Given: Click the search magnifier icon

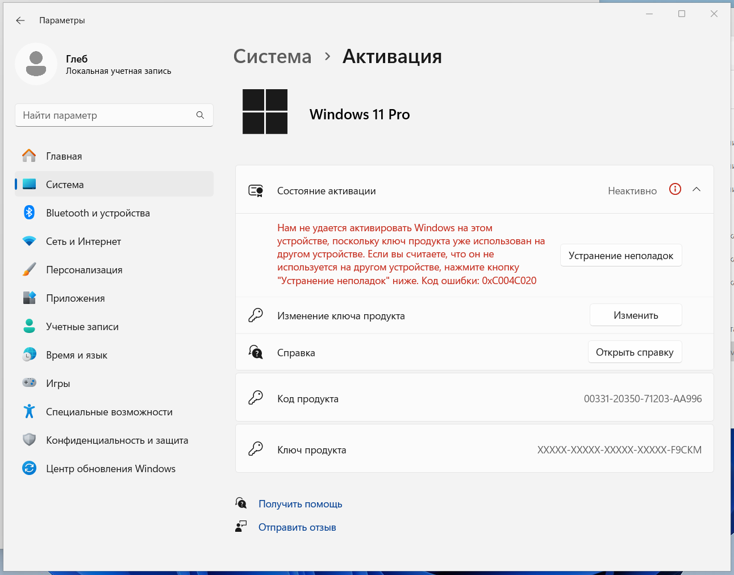Looking at the screenshot, I should [x=200, y=115].
